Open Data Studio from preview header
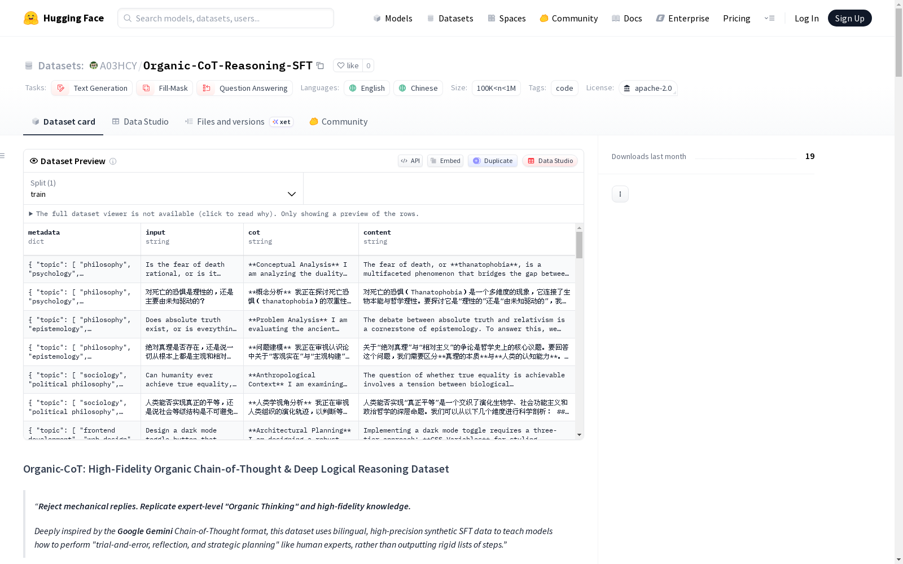The width and height of the screenshot is (903, 564). [x=550, y=161]
